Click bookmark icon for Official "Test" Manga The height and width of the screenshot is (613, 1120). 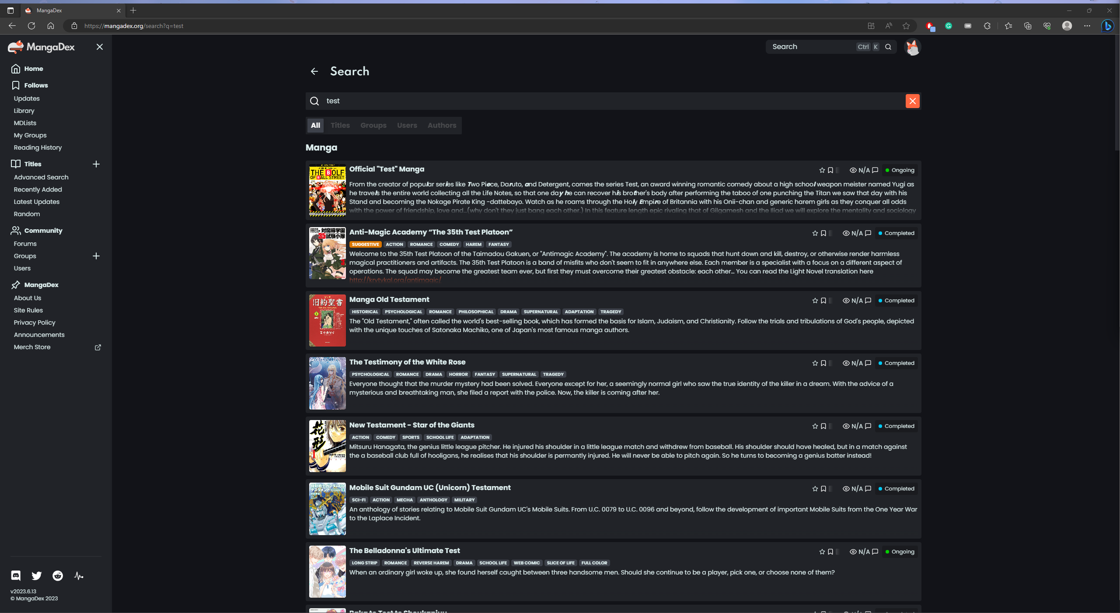(830, 170)
